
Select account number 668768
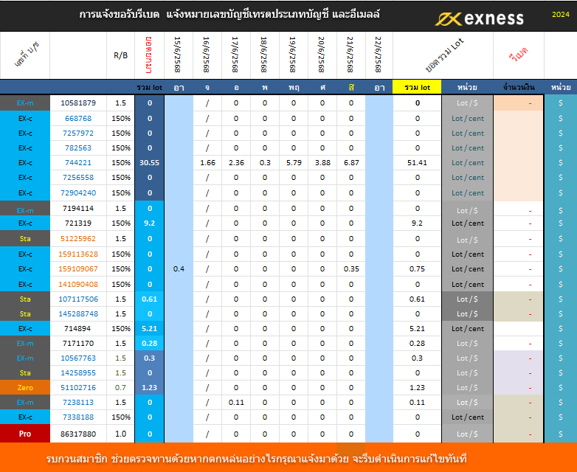tap(78, 119)
